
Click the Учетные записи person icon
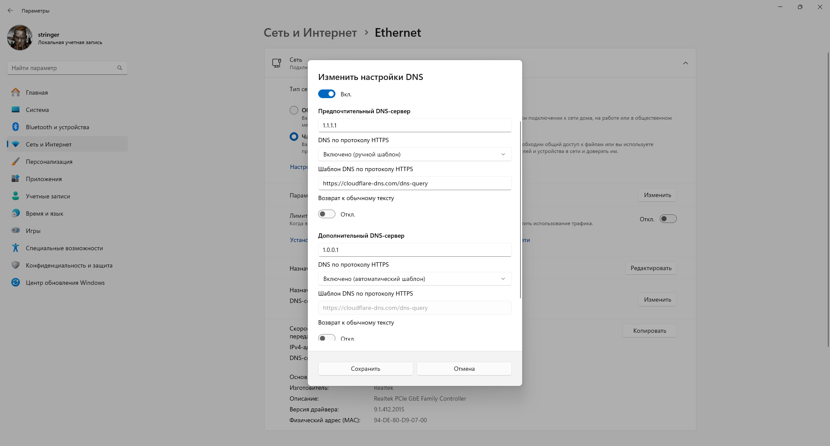click(16, 196)
